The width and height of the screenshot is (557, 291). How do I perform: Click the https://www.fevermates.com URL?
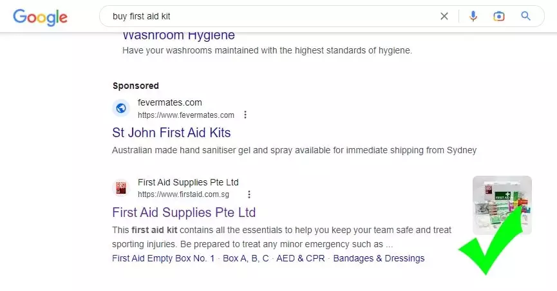click(186, 115)
